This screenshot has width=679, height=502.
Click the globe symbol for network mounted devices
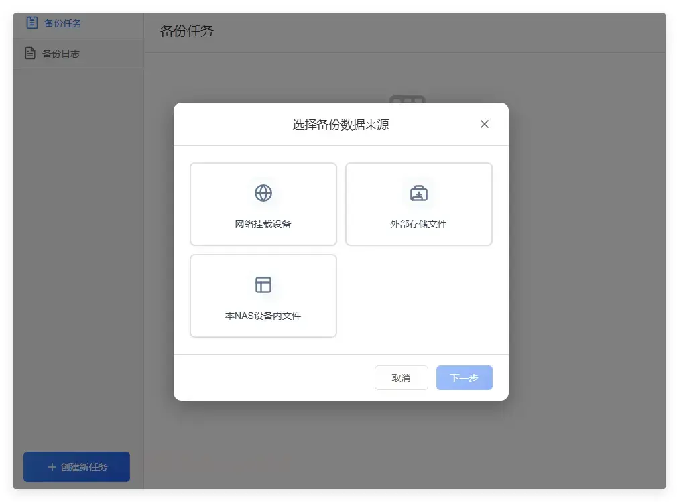click(263, 192)
